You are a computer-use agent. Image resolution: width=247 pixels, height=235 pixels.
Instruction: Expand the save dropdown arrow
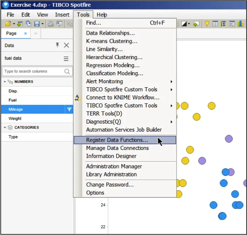42,24
